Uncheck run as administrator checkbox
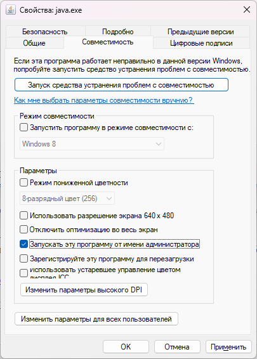The height and width of the screenshot is (359, 257). (x=24, y=244)
